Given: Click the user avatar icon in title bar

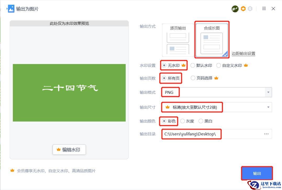Looking at the screenshot, I should click(x=235, y=9).
